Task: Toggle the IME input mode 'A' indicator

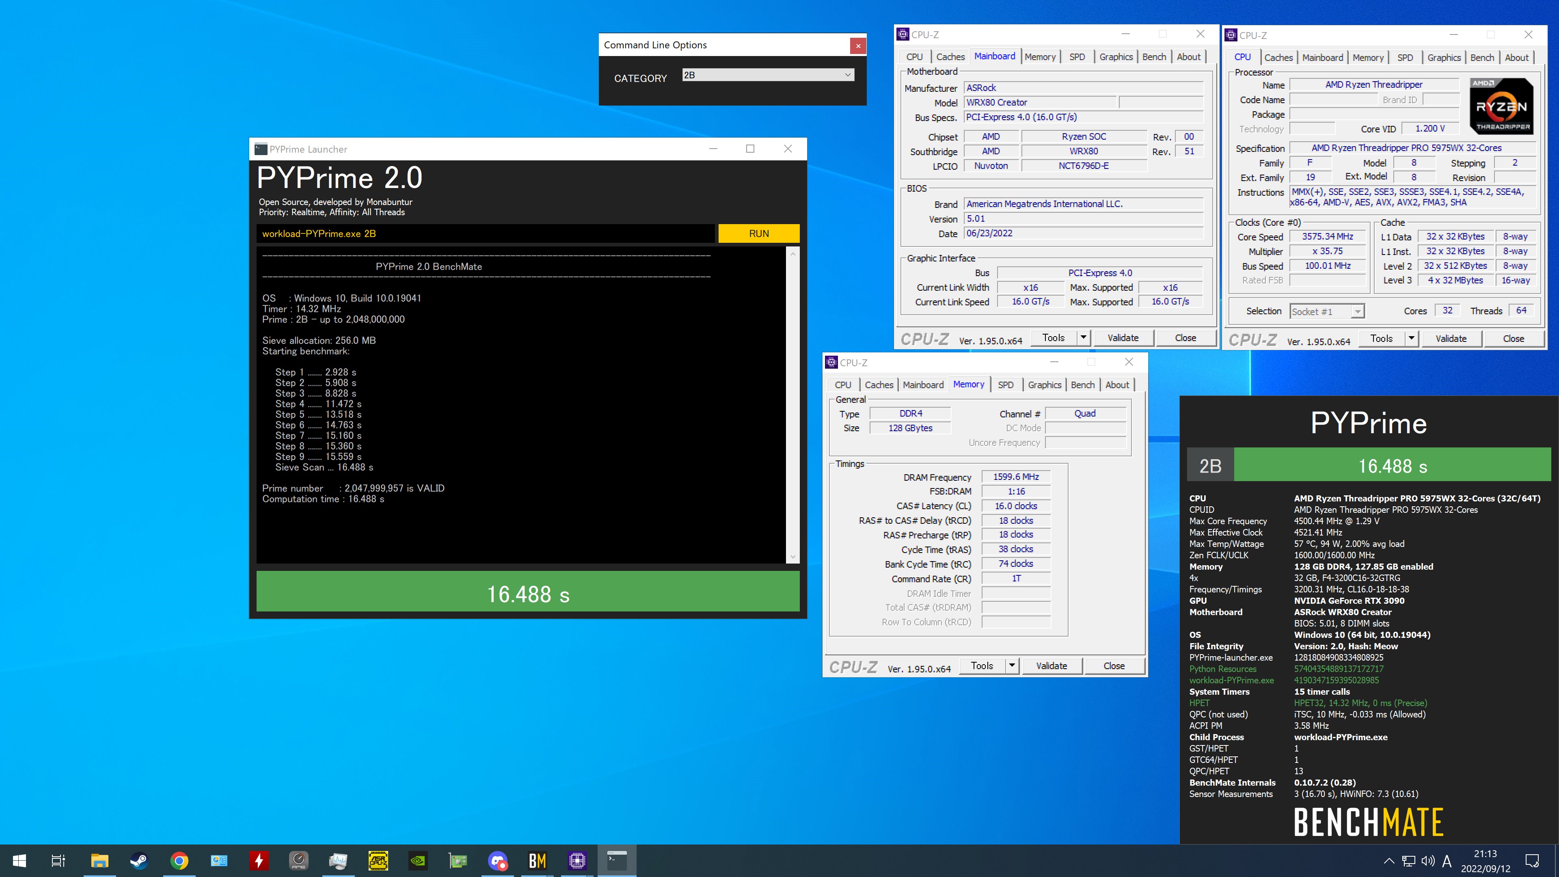Action: (1447, 861)
